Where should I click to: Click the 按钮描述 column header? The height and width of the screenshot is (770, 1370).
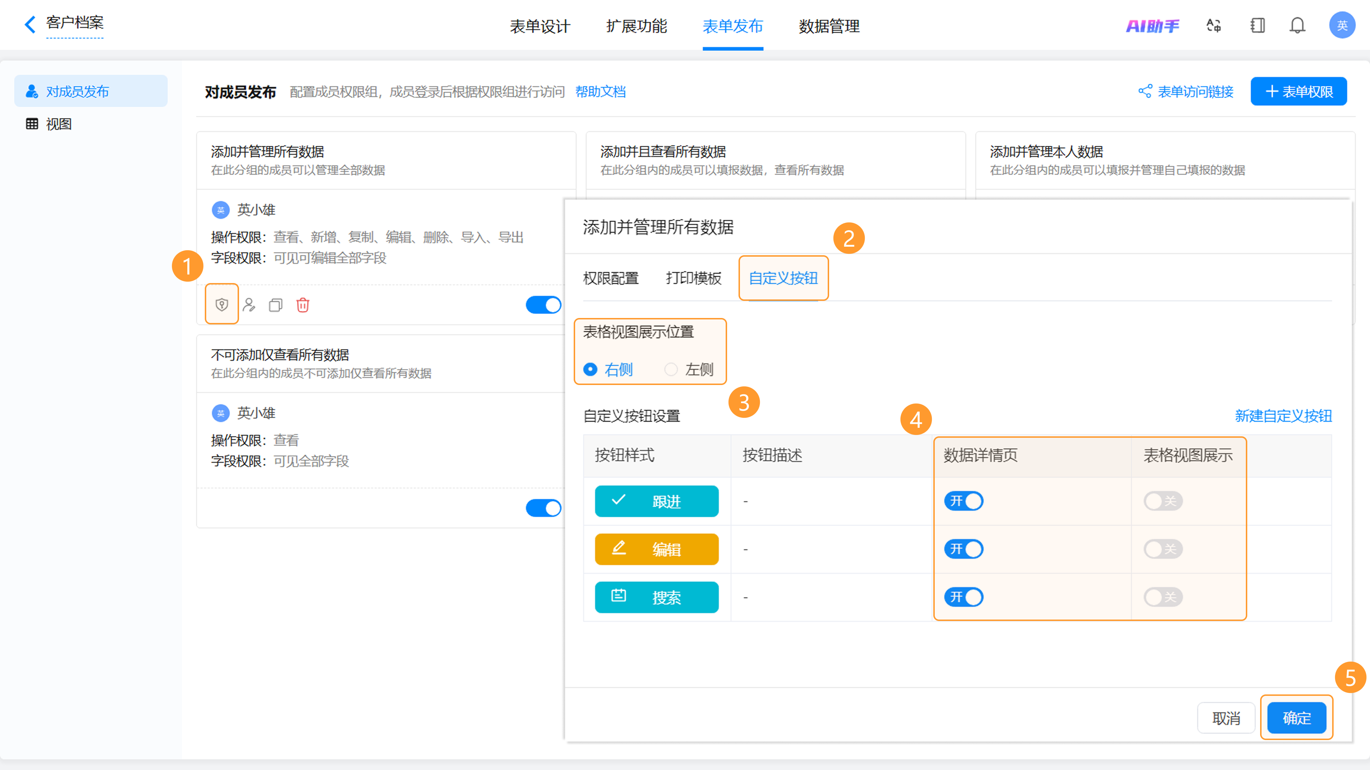[772, 455]
